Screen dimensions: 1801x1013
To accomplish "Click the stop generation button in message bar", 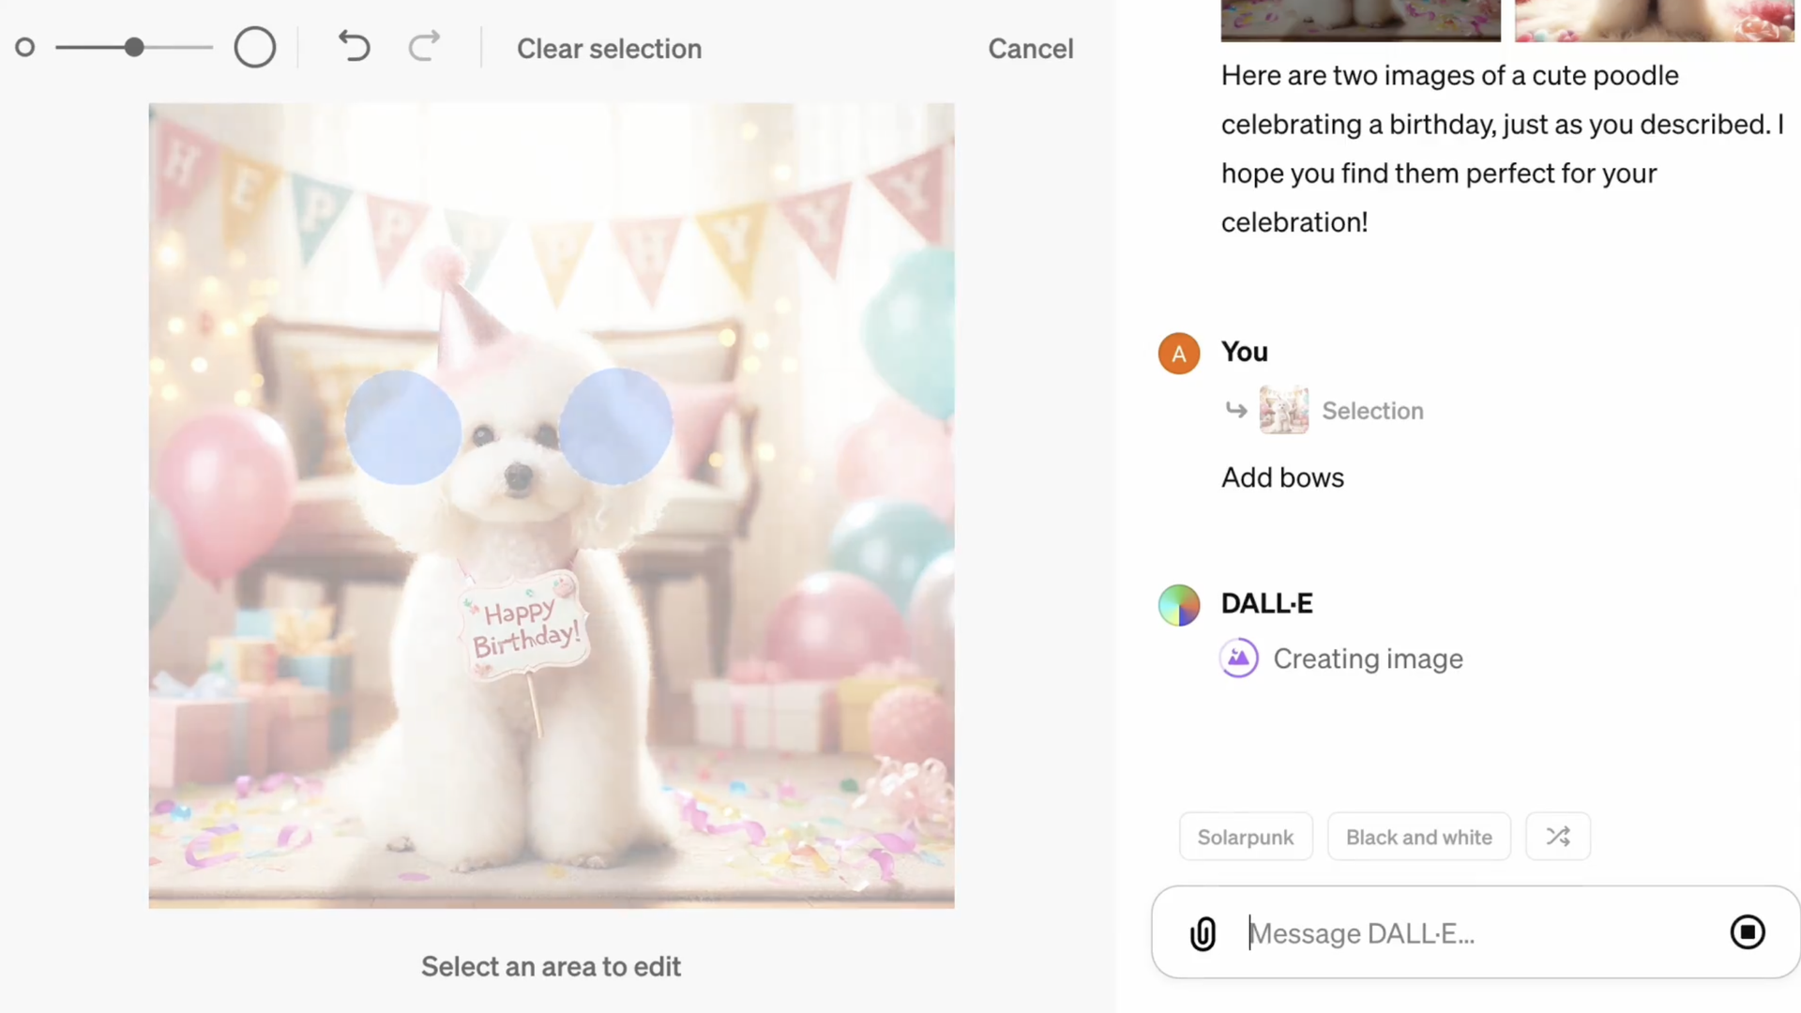I will pyautogui.click(x=1748, y=932).
